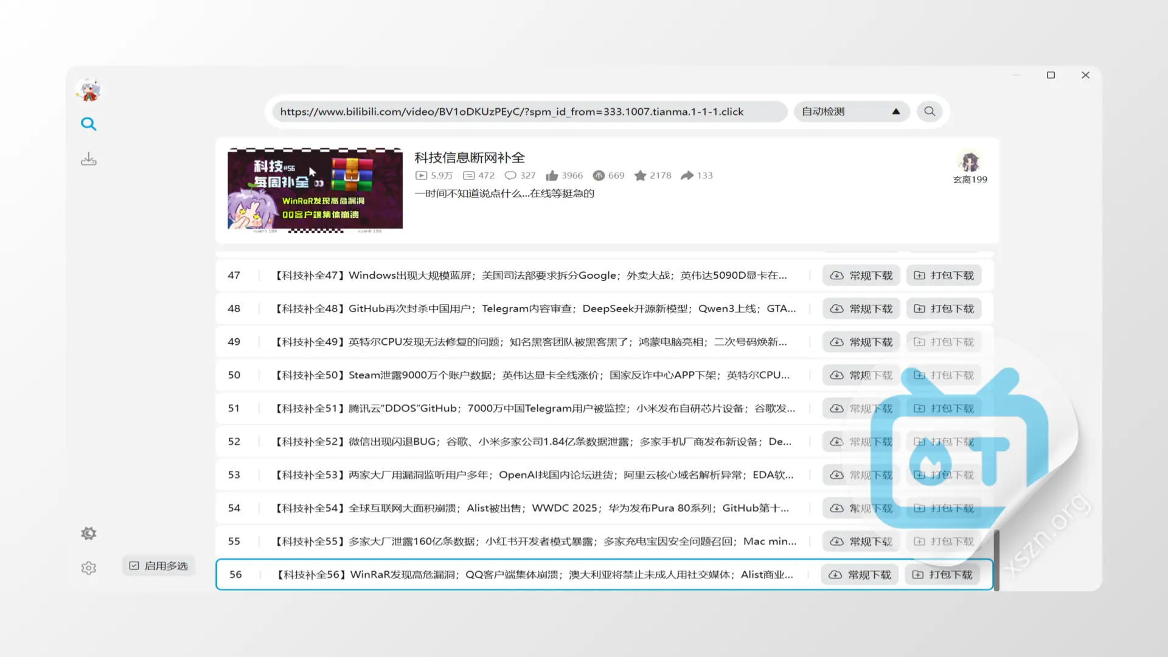Click the favorites star icon showing 2178
The width and height of the screenshot is (1168, 657).
640,176
